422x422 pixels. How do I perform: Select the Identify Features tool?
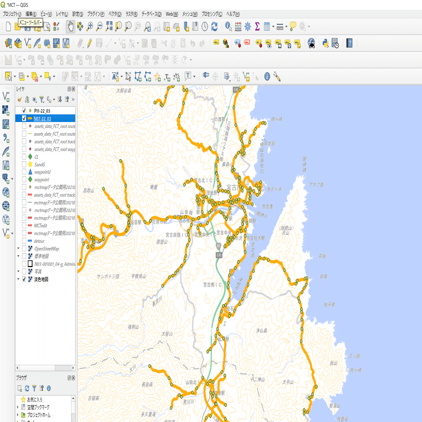click(x=228, y=26)
